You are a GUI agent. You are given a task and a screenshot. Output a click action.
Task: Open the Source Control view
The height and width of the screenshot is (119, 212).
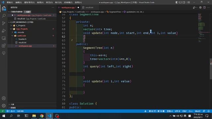click(x=4, y=23)
